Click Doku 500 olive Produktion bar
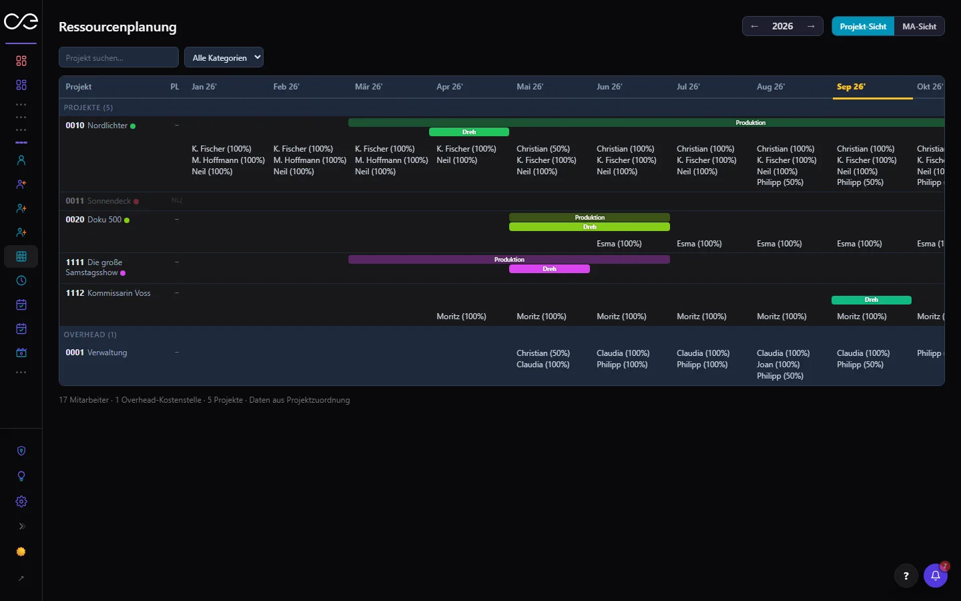 click(589, 217)
